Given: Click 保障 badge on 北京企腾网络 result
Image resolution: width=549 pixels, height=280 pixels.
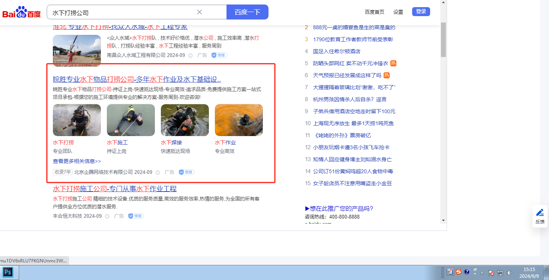Looking at the screenshot, I should pyautogui.click(x=186, y=172).
